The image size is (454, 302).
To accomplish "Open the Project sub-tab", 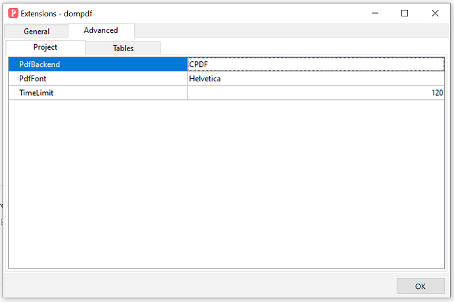I will [45, 47].
